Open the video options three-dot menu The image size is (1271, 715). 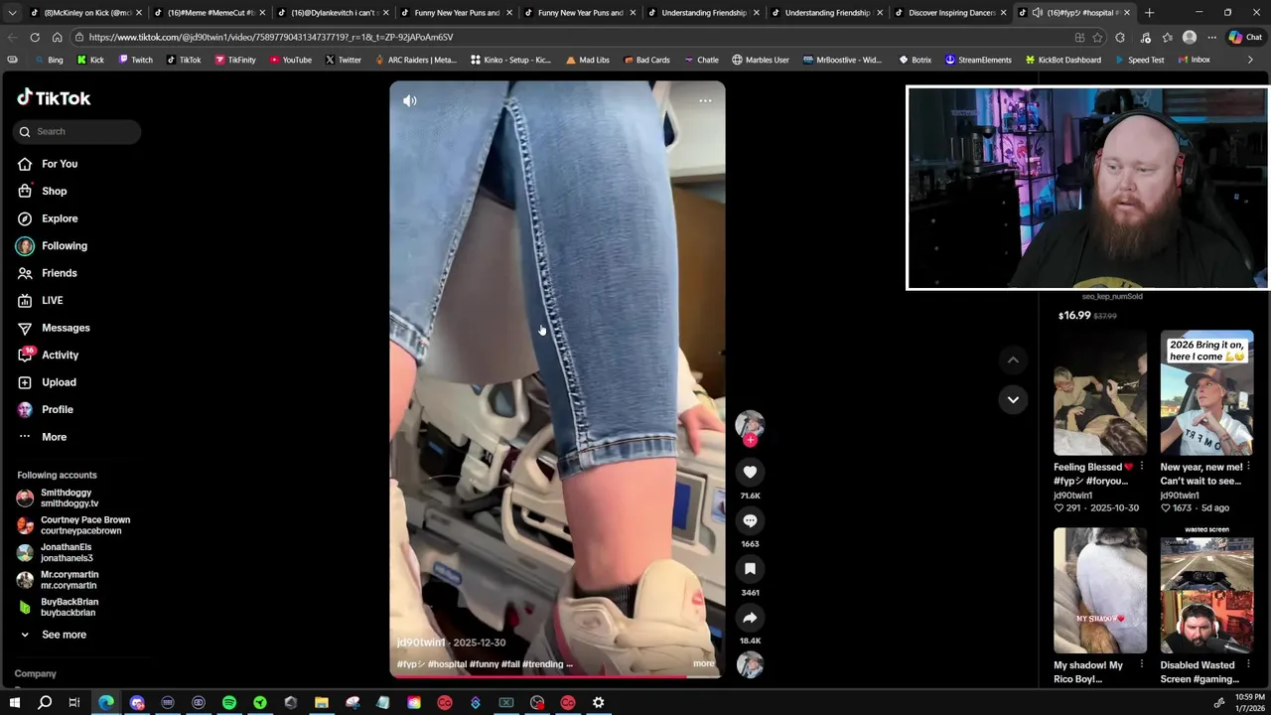[x=705, y=100]
